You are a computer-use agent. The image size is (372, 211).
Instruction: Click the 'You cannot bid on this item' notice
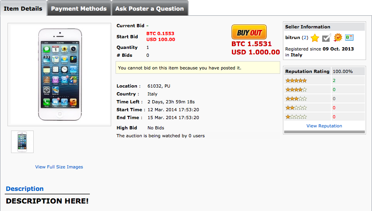point(197,68)
